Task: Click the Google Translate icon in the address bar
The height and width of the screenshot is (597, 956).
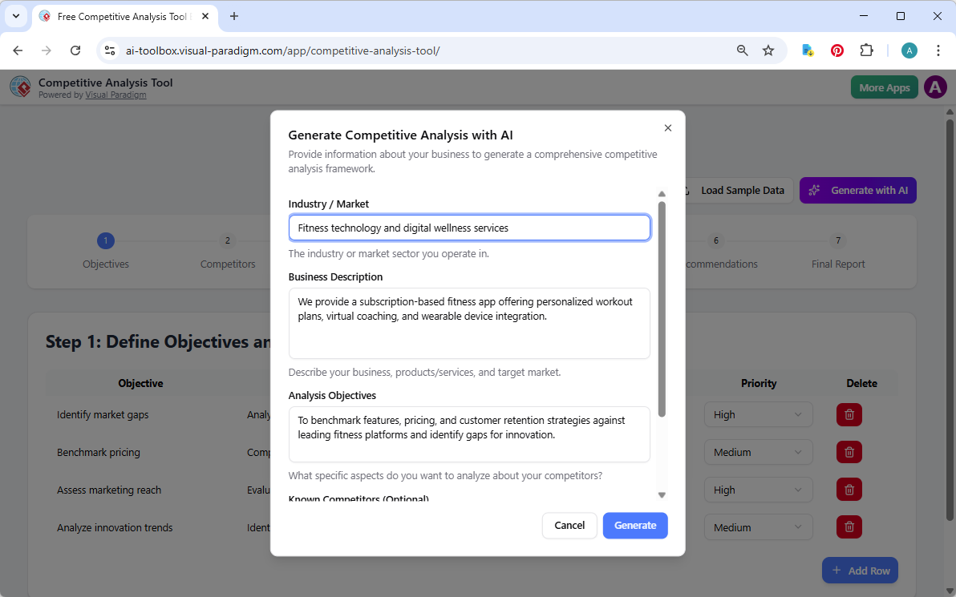Action: [x=807, y=50]
